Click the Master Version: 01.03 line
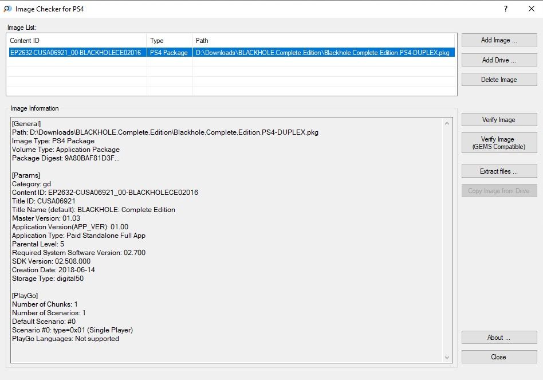This screenshot has height=380, width=543. tap(46, 218)
